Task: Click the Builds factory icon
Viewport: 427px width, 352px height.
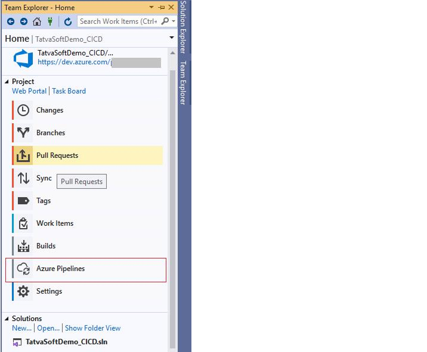Action: pyautogui.click(x=23, y=246)
